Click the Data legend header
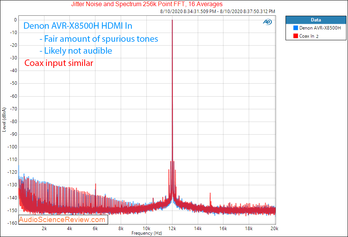 [316, 20]
